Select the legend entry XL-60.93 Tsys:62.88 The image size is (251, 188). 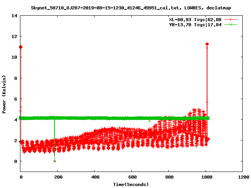[x=195, y=20]
